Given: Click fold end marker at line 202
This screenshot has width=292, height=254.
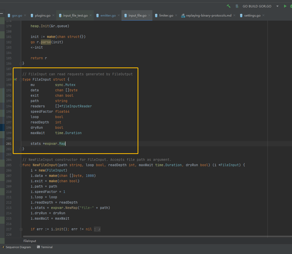Looking at the screenshot, I should coord(21,149).
